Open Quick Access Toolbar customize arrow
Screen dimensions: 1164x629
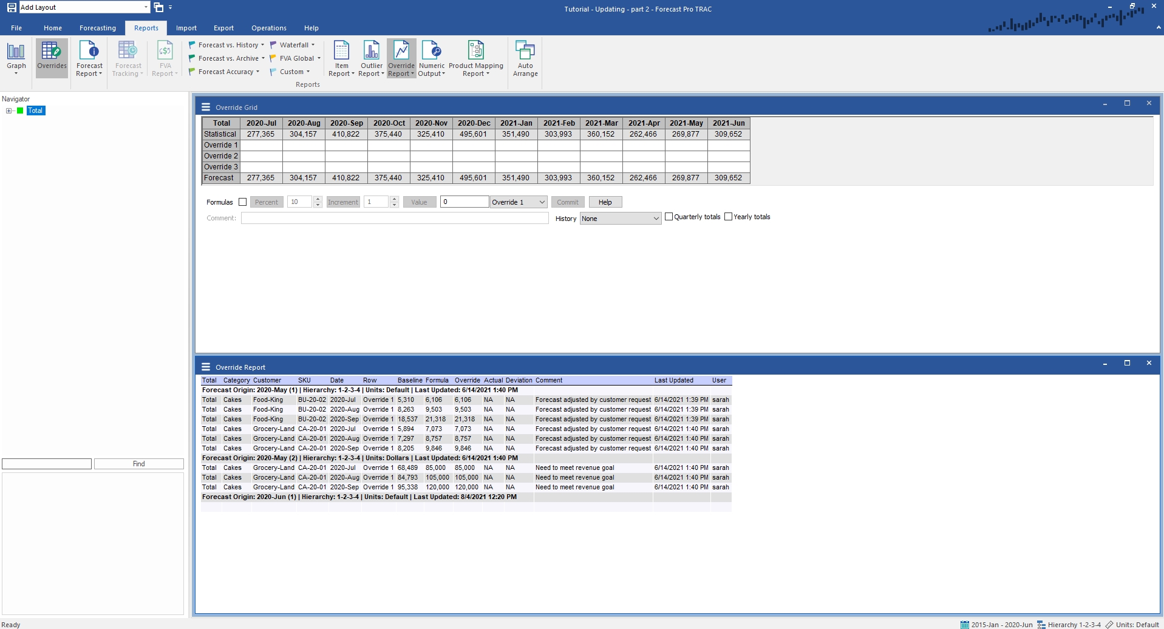(171, 7)
